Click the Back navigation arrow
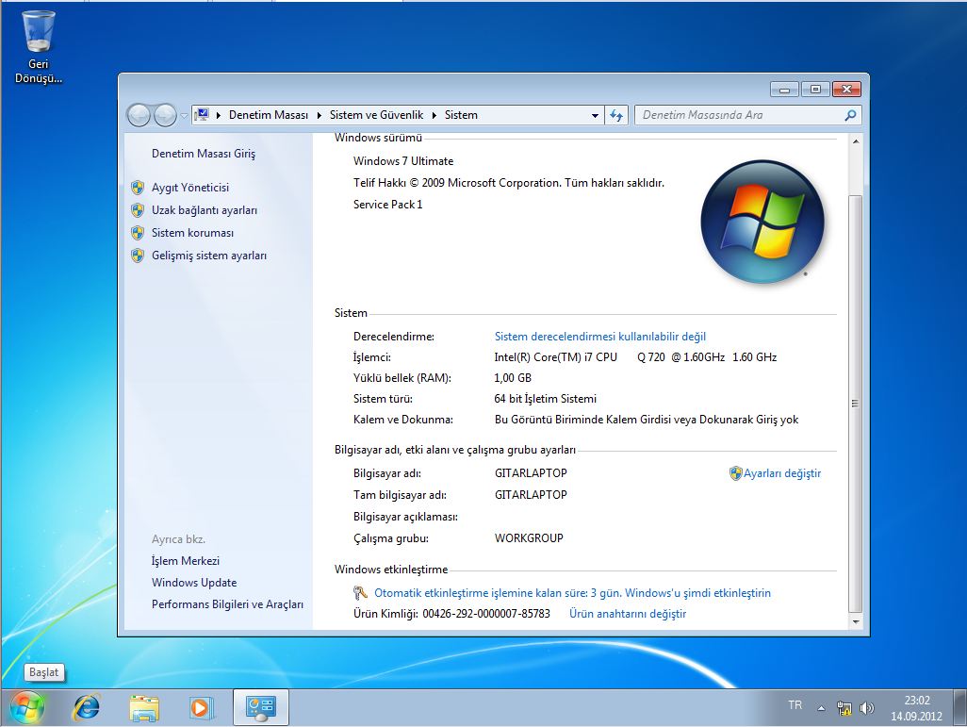 click(139, 115)
